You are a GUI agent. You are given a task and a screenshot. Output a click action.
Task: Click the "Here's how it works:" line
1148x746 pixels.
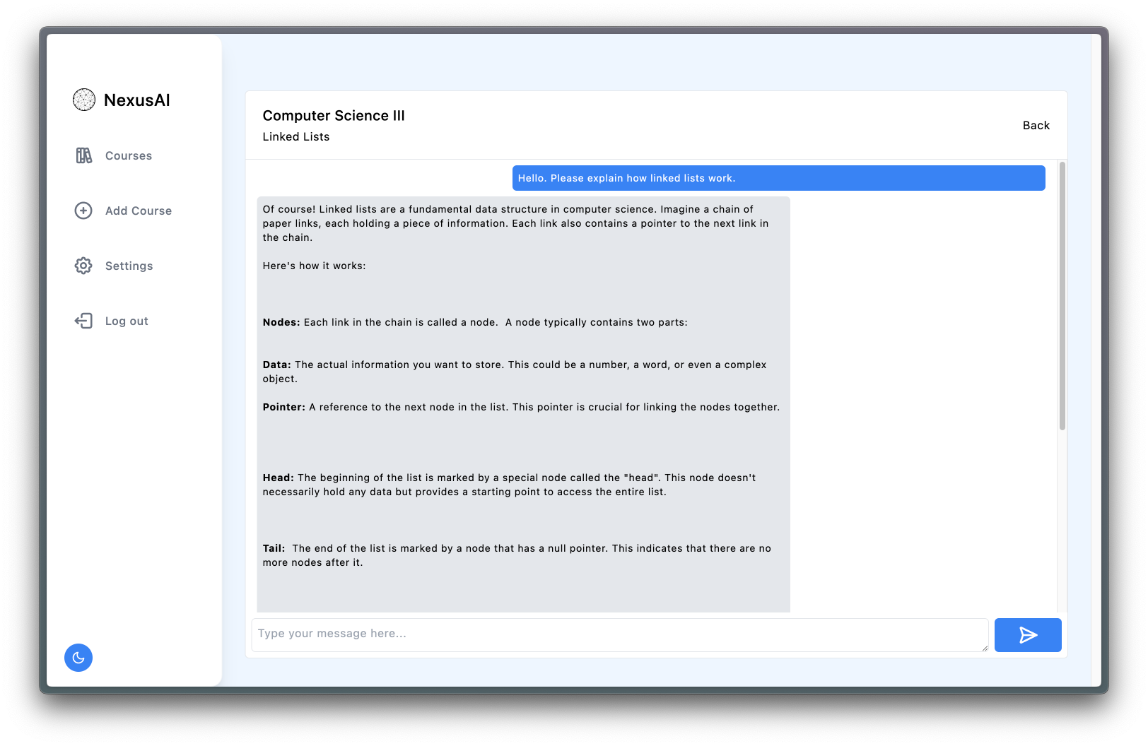(x=314, y=266)
